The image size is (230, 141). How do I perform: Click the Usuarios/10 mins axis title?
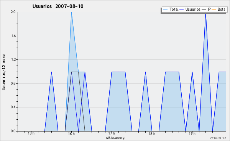[3, 72]
